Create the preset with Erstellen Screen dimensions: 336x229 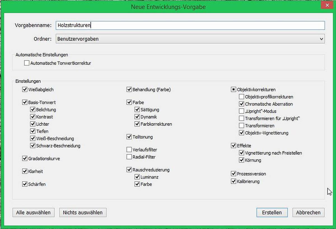272,212
